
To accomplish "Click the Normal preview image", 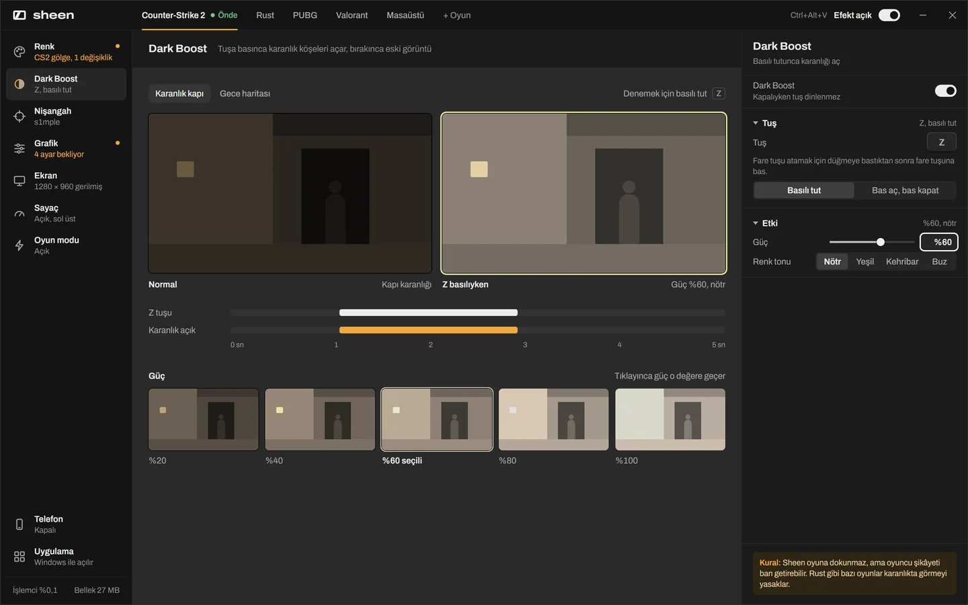I will point(290,193).
